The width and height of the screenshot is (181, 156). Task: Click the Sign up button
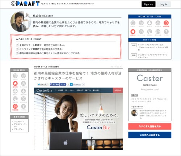pyautogui.click(x=148, y=4)
